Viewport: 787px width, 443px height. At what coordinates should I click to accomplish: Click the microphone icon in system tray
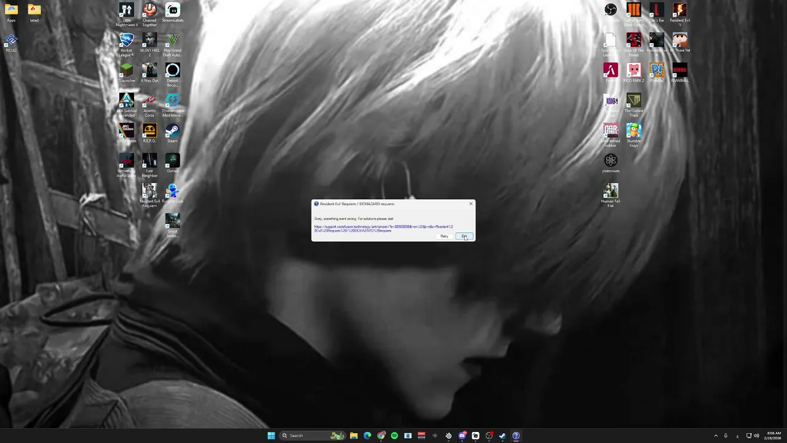click(726, 436)
